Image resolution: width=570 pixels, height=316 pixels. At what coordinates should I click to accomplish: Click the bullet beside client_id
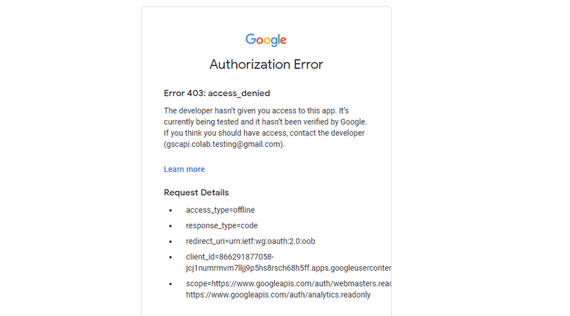pyautogui.click(x=170, y=257)
